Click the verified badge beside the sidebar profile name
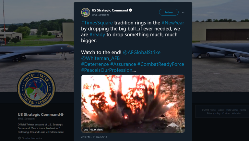The height and width of the screenshot is (141, 249). coord(62,115)
